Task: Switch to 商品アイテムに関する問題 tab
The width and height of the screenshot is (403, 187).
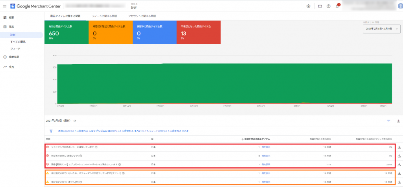Action: [x=65, y=16]
